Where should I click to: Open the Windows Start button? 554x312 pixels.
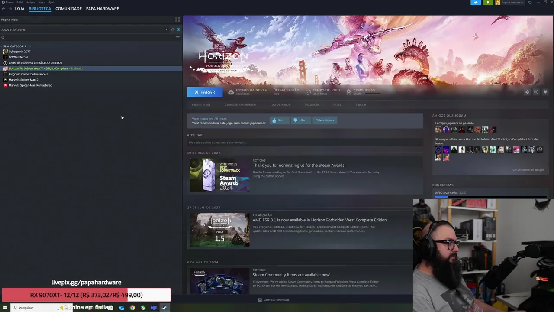[5, 308]
